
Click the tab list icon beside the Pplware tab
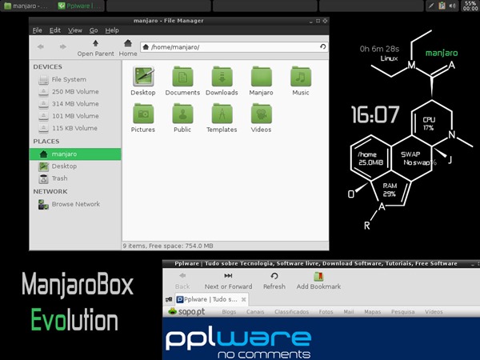click(169, 300)
